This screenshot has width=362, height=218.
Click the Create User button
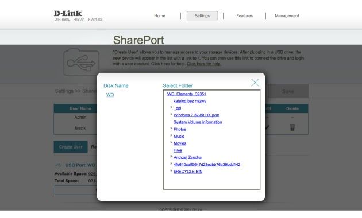tap(71, 147)
